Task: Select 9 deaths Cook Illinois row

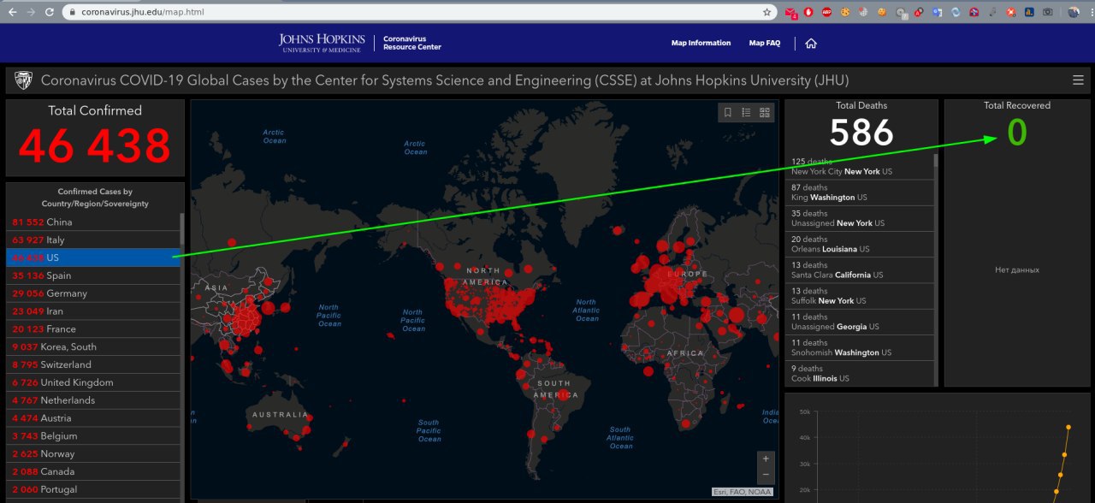Action: click(x=859, y=374)
